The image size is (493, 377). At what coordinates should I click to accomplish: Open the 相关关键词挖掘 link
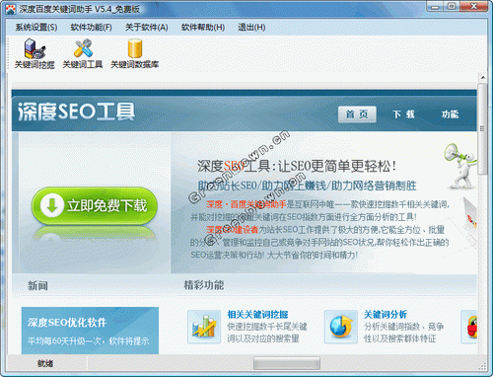click(257, 315)
